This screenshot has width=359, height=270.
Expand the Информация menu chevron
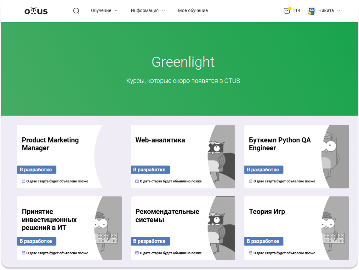click(x=163, y=11)
